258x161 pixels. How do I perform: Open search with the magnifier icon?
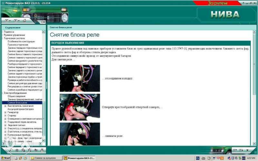pyautogui.click(x=11, y=150)
